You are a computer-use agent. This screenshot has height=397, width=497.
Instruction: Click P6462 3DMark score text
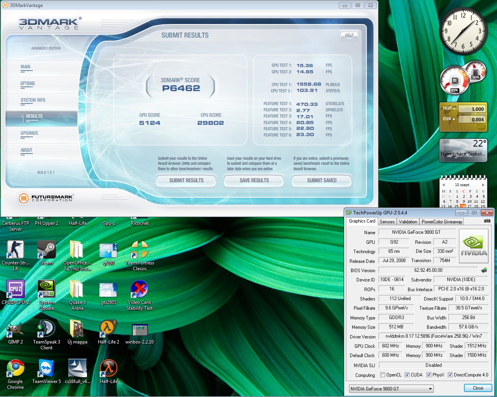click(x=181, y=88)
